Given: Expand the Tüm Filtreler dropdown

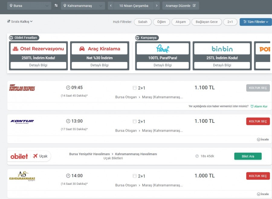Looking at the screenshot, I should (256, 22).
